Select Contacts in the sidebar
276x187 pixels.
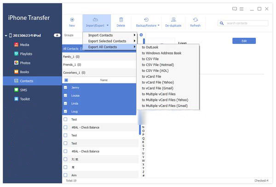[32, 81]
